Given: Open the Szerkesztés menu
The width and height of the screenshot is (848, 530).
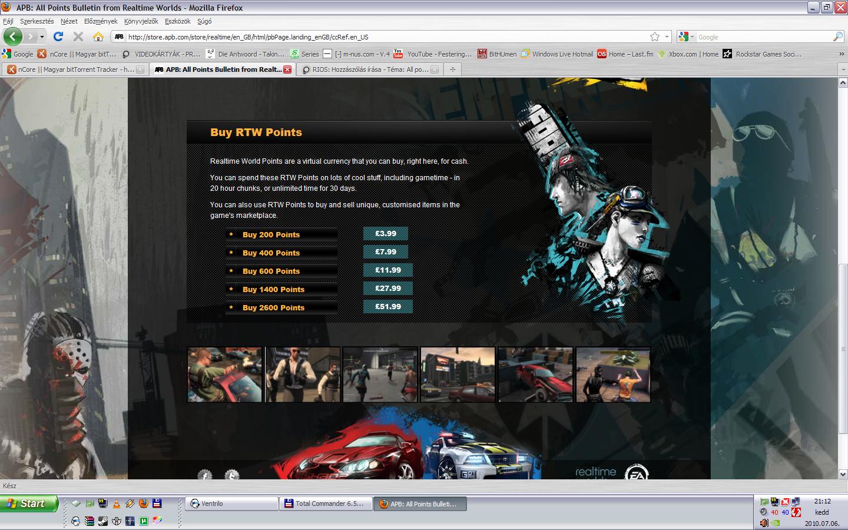Looking at the screenshot, I should click(37, 21).
